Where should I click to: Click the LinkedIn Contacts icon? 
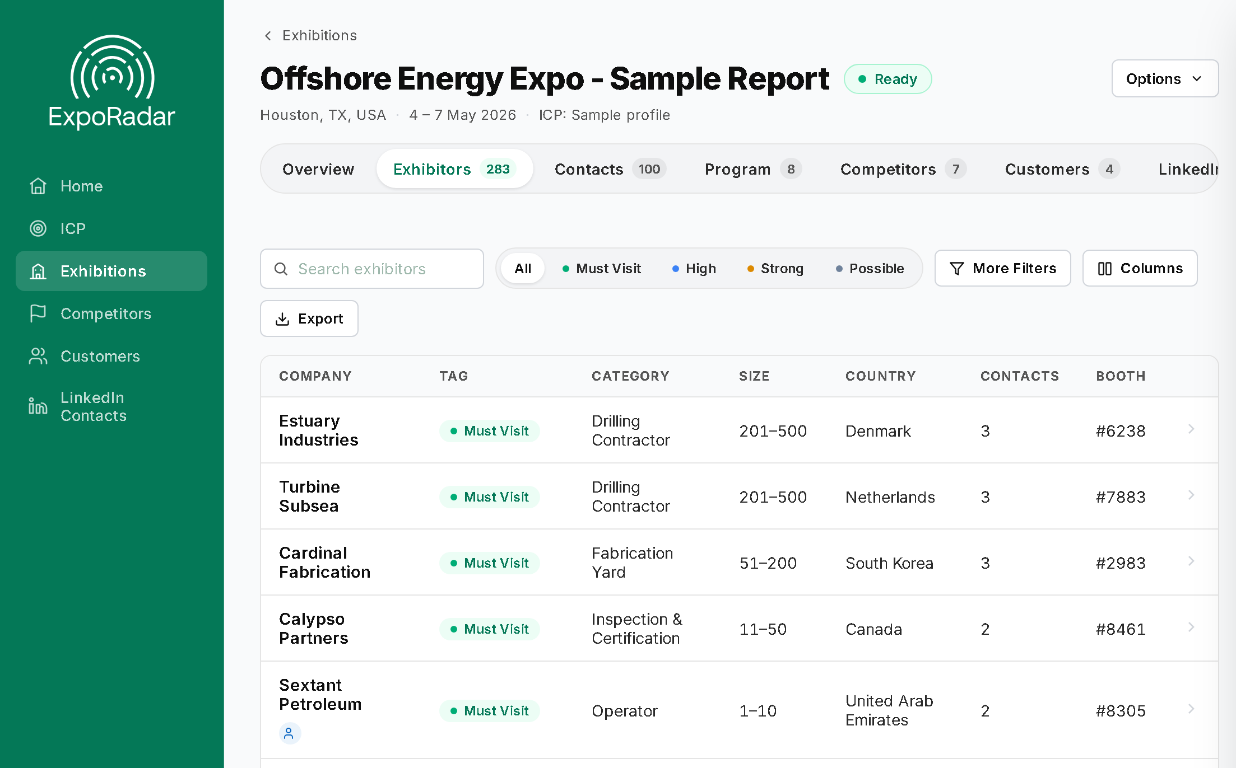coord(38,406)
